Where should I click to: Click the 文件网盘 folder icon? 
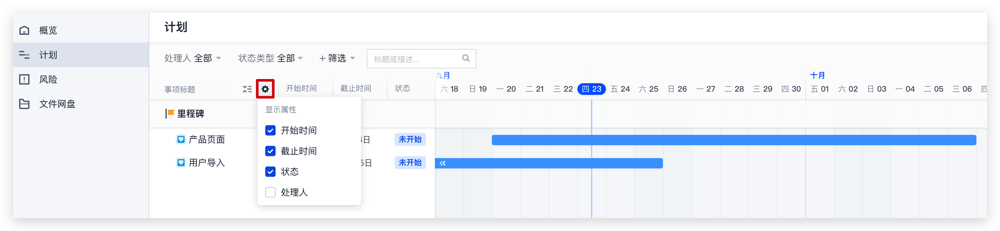click(x=24, y=104)
